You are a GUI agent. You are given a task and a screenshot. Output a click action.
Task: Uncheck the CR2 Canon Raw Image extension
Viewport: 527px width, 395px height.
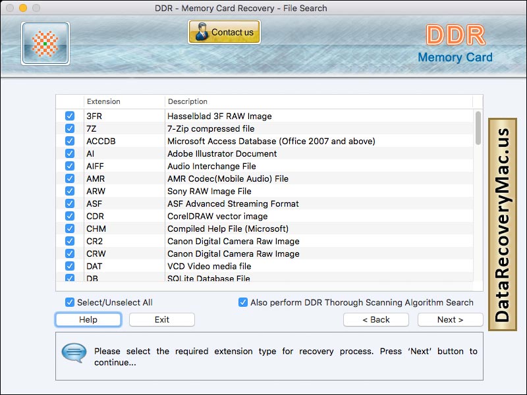coord(69,241)
